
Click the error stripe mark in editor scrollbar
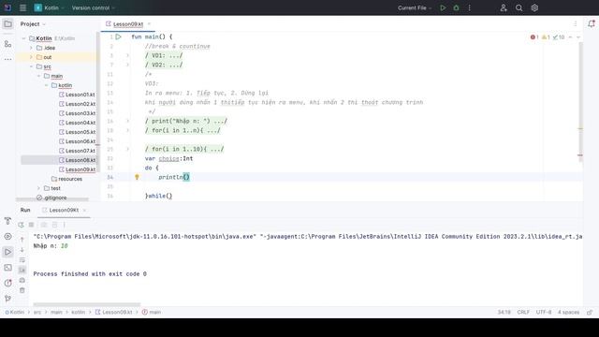580,155
